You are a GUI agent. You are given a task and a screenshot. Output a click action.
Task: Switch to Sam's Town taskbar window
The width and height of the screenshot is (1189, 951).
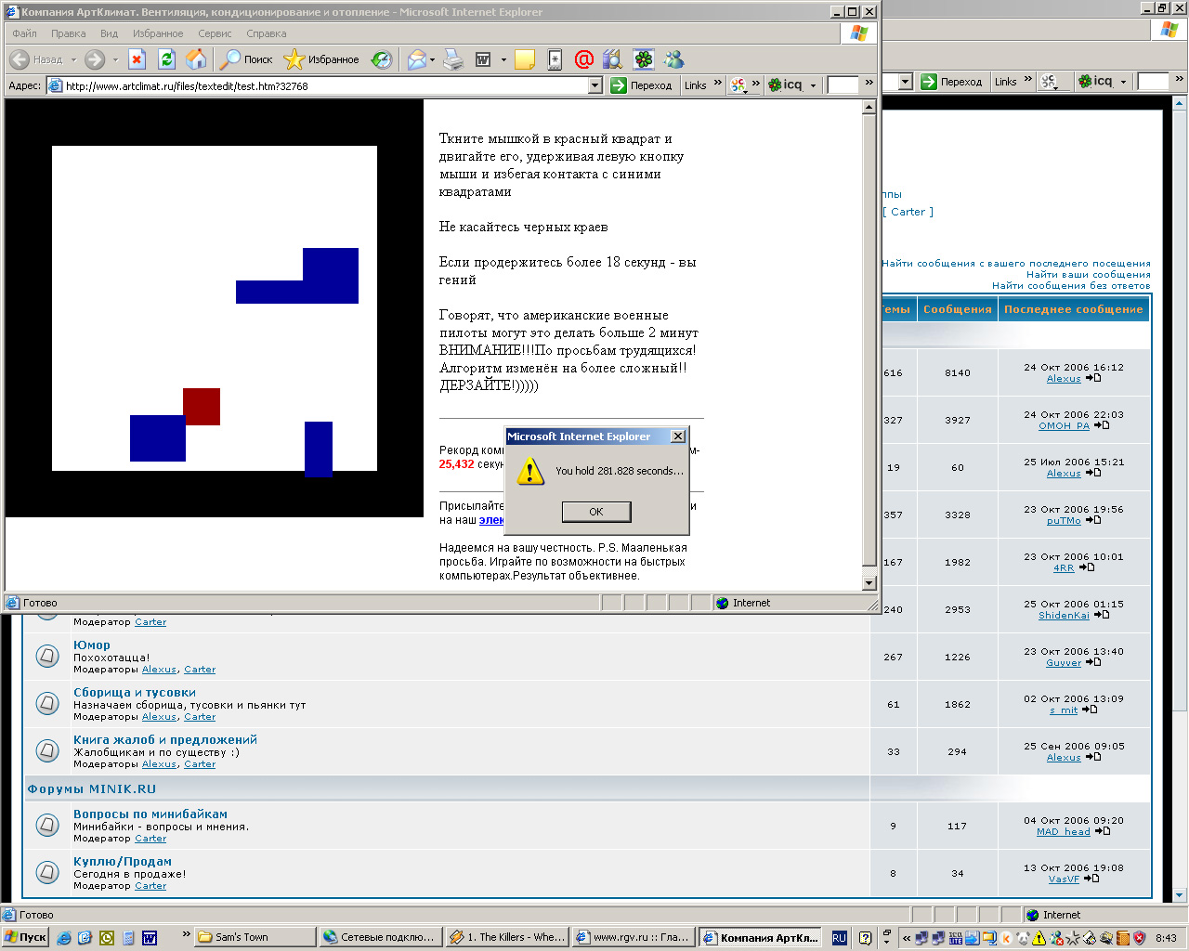pyautogui.click(x=255, y=937)
